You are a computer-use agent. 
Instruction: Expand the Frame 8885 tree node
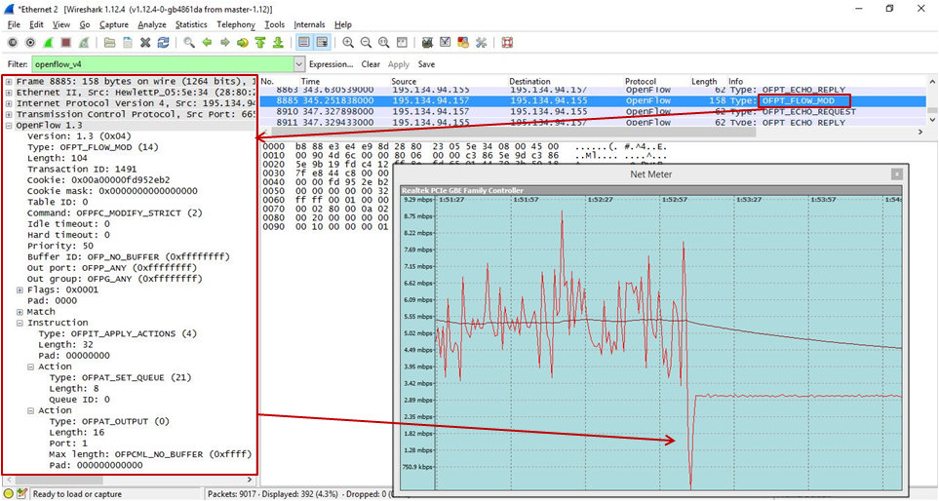pos(9,81)
